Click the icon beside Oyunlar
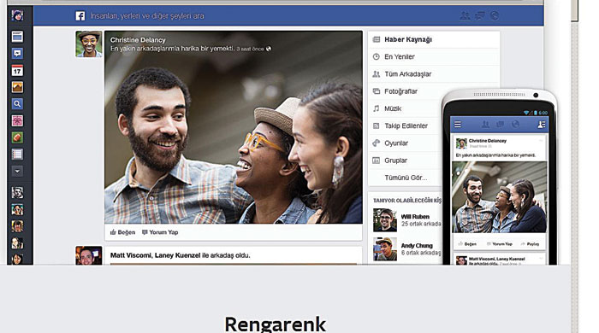This screenshot has height=333, width=599. 377,143
